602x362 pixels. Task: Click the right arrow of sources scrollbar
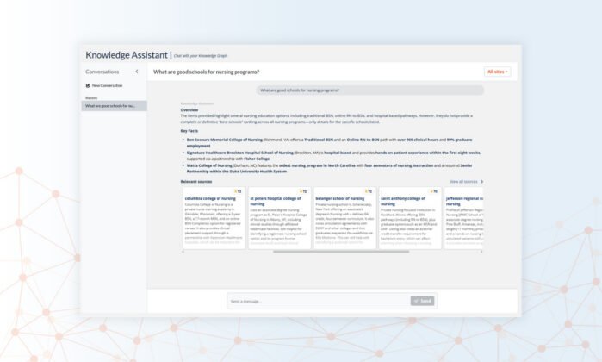click(481, 252)
